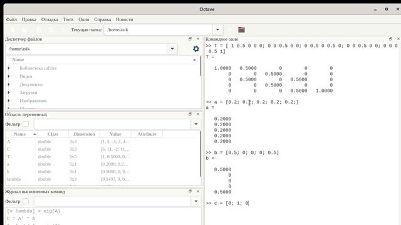Open the Текущая папка dropdown arrow
Screen dimensions: 401x225
(217, 29)
